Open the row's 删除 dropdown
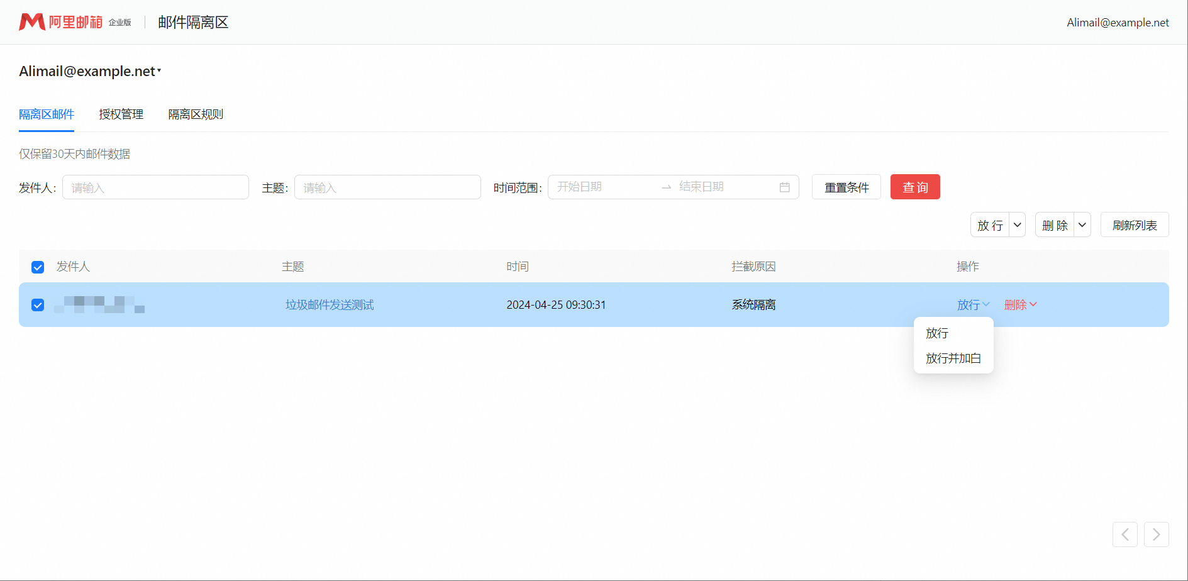Screen dimensions: 1188x581 [x=1020, y=305]
